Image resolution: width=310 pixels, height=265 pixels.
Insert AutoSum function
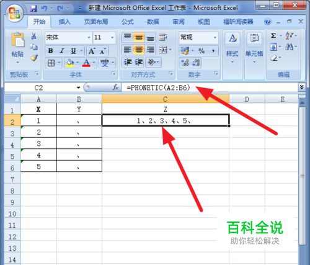273,36
